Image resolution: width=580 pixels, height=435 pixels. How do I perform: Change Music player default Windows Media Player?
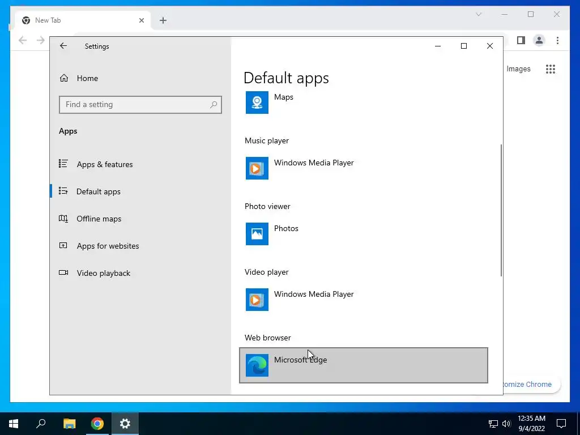(x=364, y=168)
